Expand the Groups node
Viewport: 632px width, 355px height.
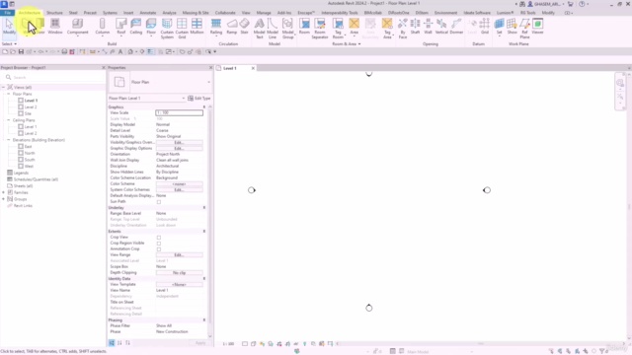3,199
